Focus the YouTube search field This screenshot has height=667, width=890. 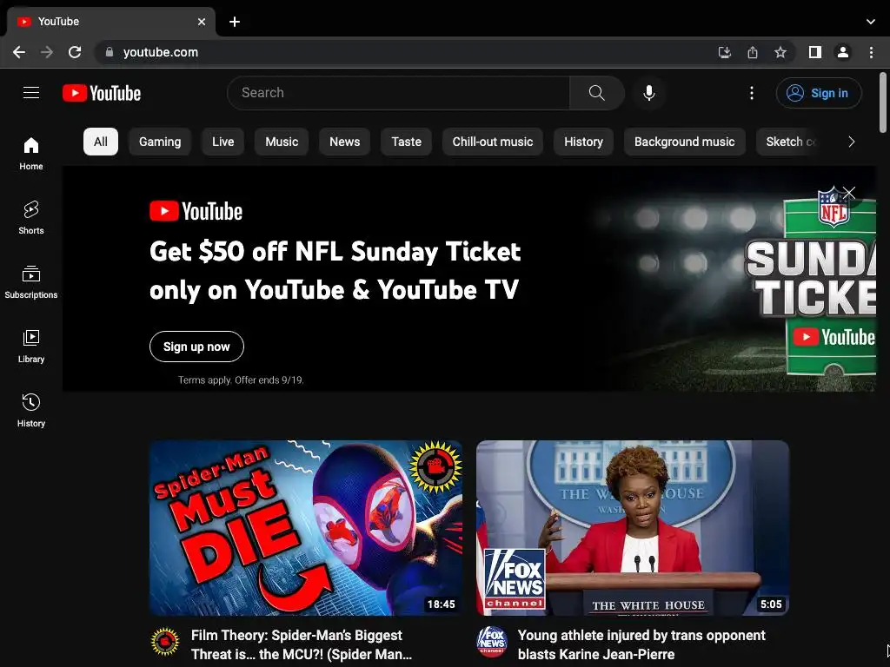coord(398,93)
